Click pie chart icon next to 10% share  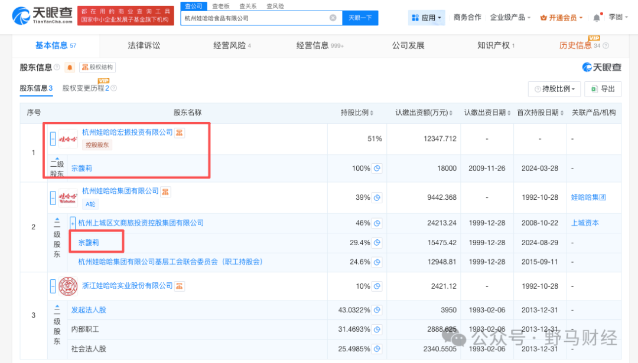point(377,286)
